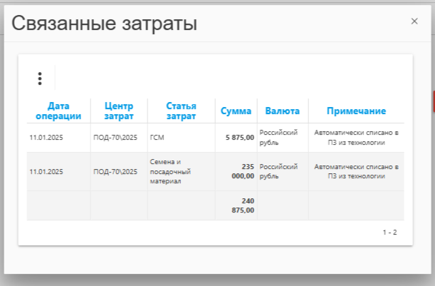Select the ГСМ cost item cell
The image size is (435, 286).
[157, 138]
